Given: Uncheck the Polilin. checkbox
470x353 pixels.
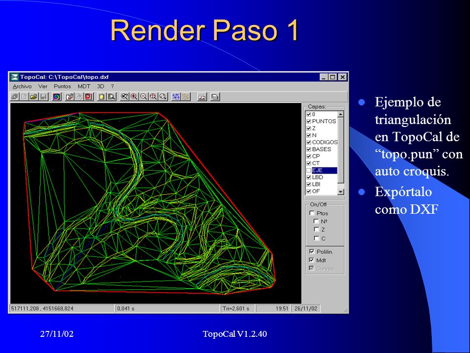Looking at the screenshot, I should tap(312, 252).
